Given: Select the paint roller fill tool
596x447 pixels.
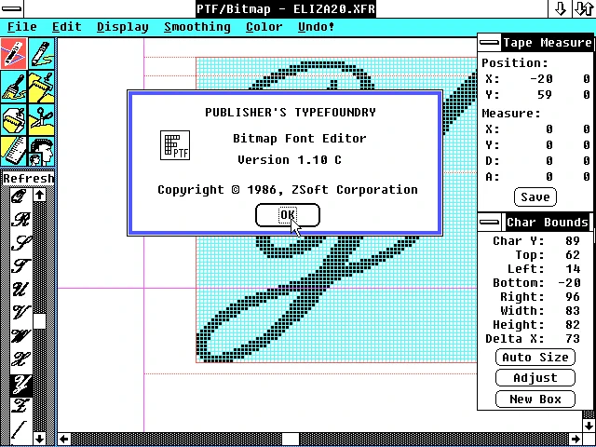Looking at the screenshot, I should (x=41, y=87).
